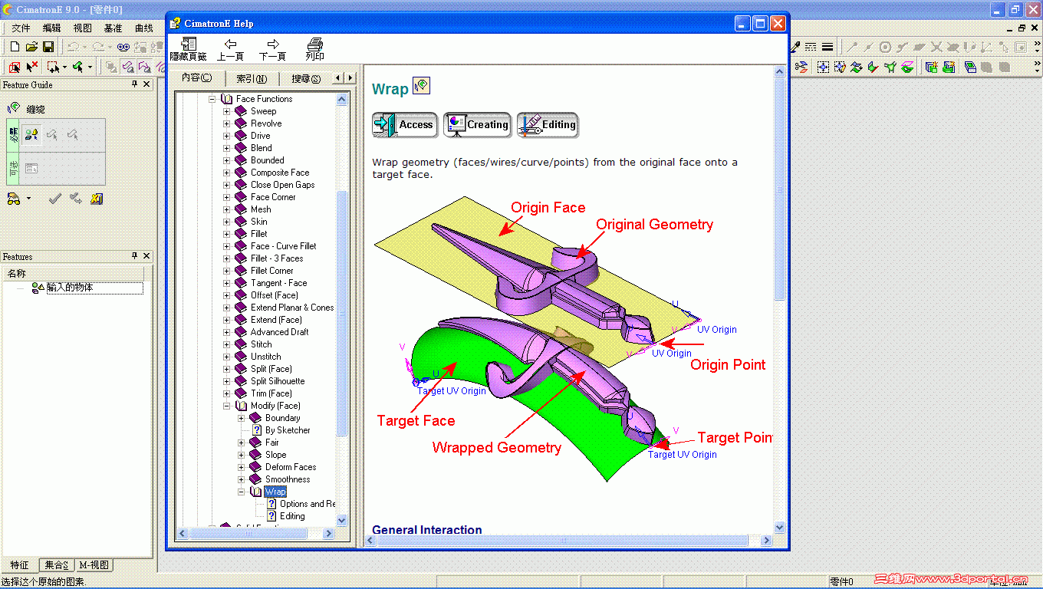Close the Features panel

click(146, 256)
